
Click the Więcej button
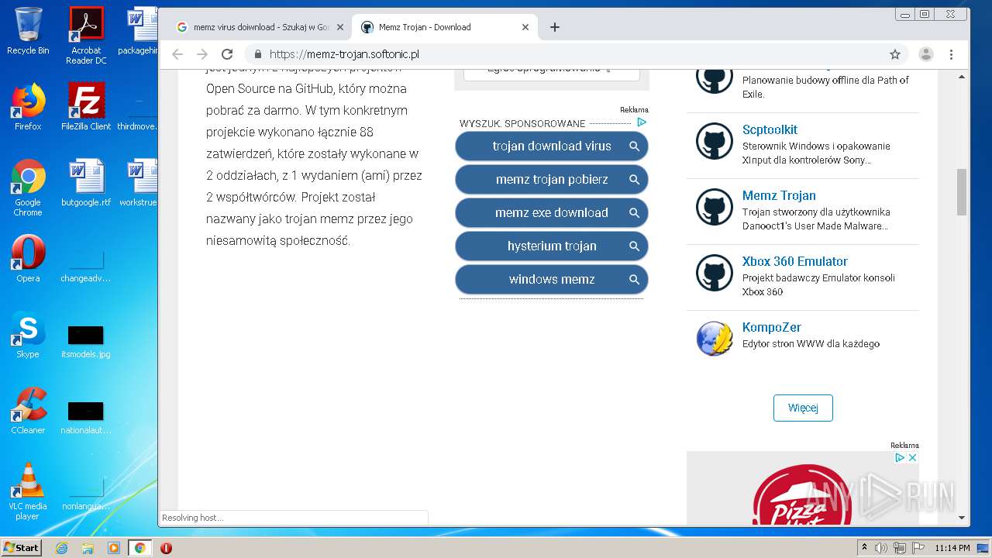[x=803, y=408]
